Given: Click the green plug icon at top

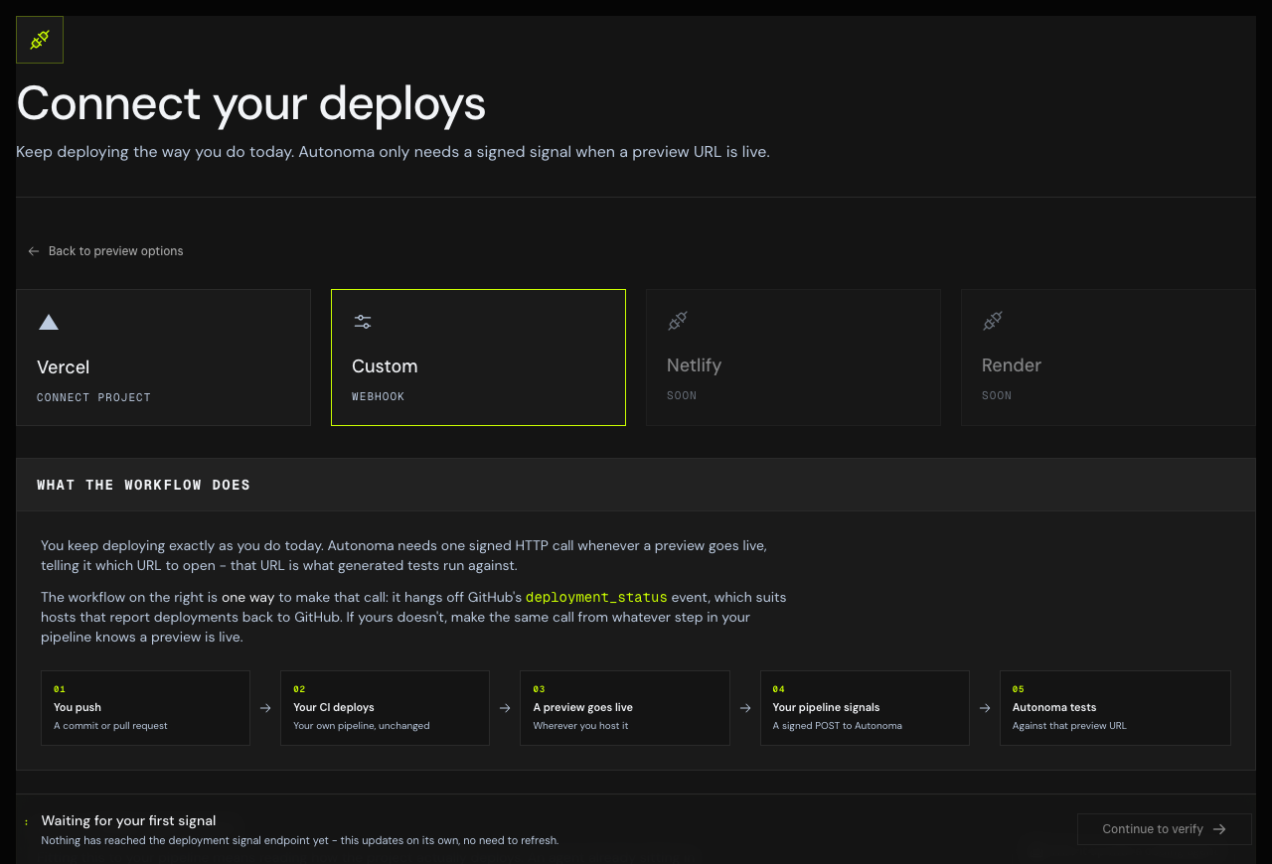Looking at the screenshot, I should [x=40, y=40].
